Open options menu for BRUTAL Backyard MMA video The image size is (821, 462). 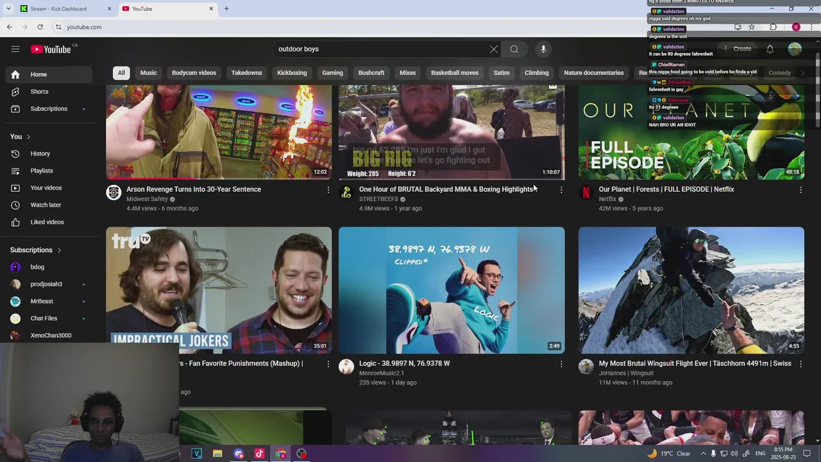click(x=561, y=190)
